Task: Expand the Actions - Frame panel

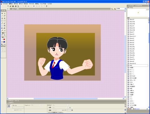Action: (x=13, y=101)
